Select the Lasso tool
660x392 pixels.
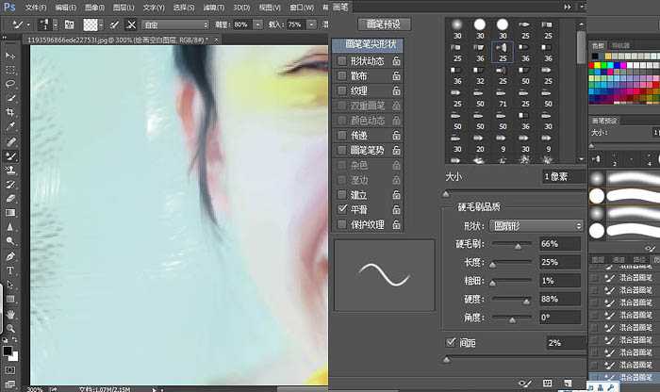tap(10, 84)
